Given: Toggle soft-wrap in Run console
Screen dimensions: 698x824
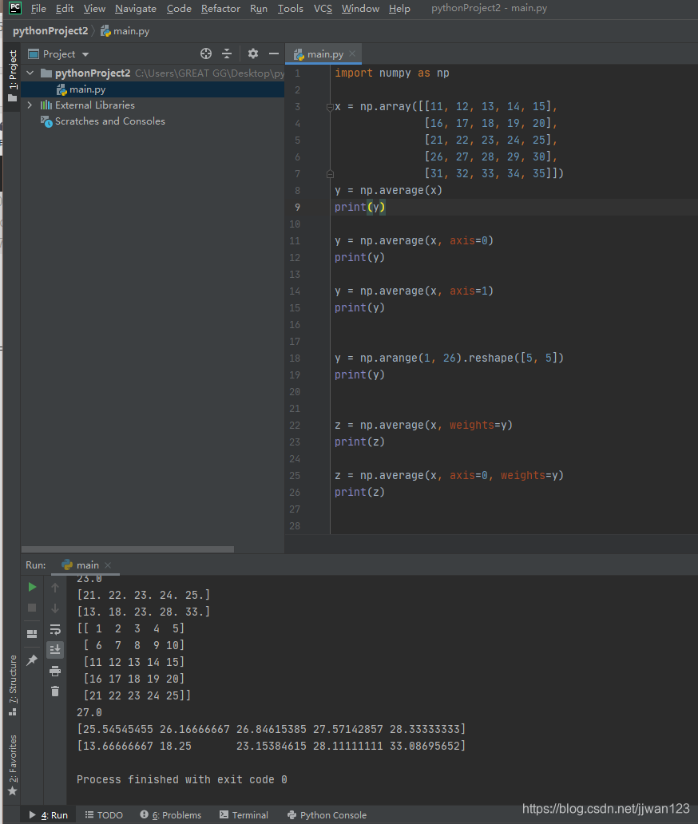Looking at the screenshot, I should pos(54,629).
